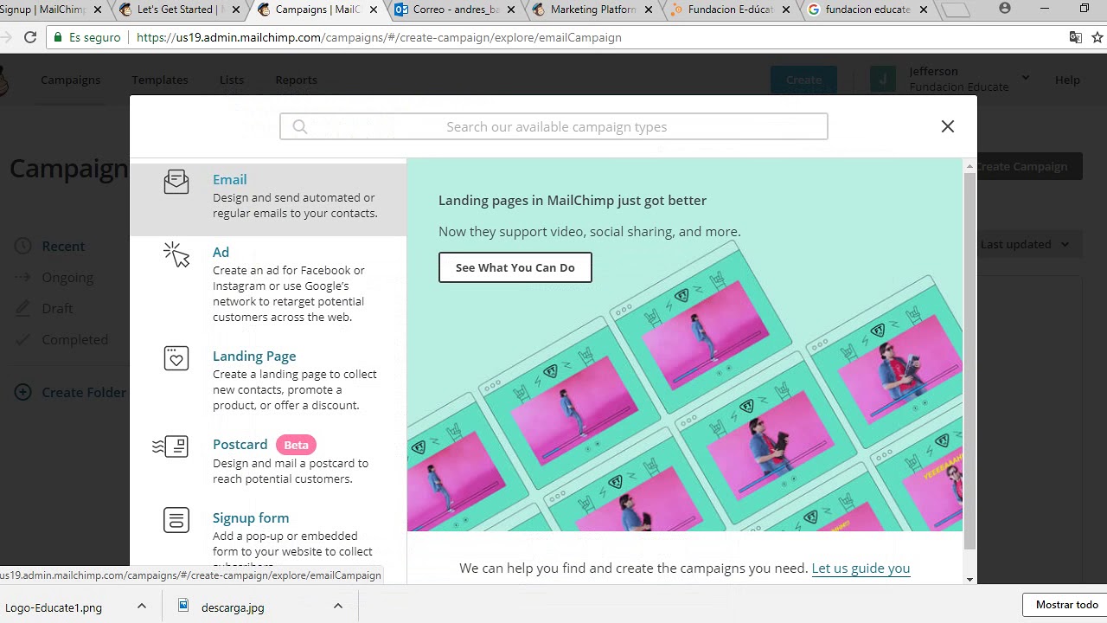
Task: Click the Create Folder plus icon
Action: pyautogui.click(x=22, y=392)
